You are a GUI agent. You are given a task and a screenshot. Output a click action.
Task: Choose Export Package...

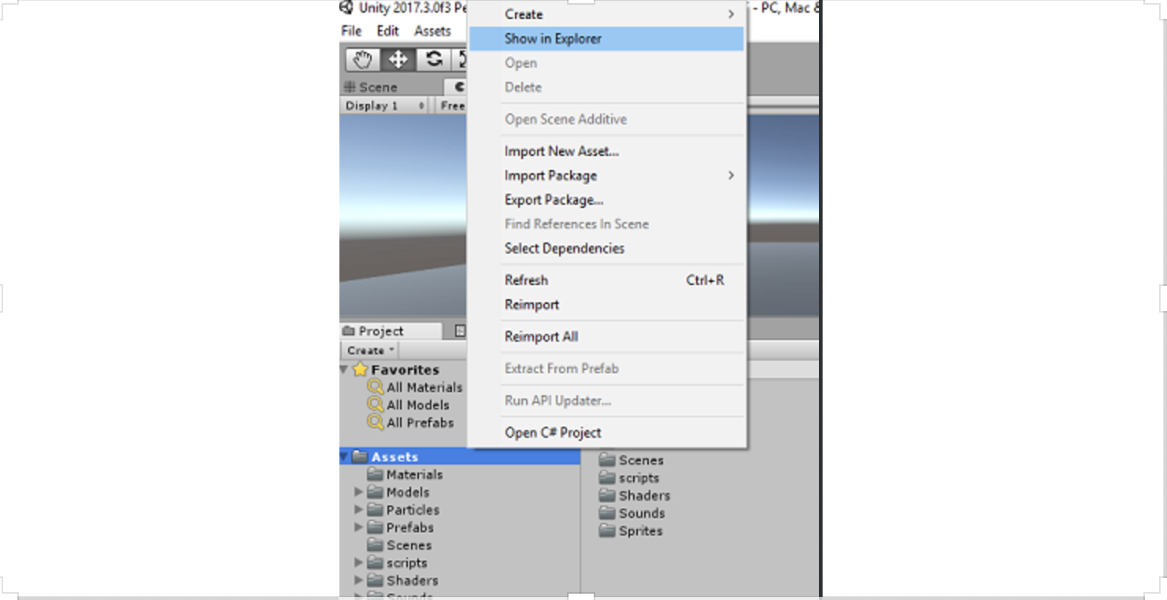(606, 200)
